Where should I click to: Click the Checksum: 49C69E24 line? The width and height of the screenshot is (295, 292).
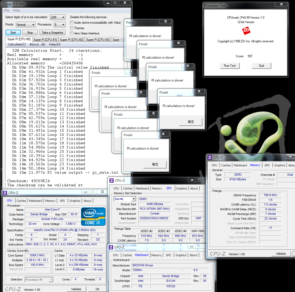tap(28, 181)
